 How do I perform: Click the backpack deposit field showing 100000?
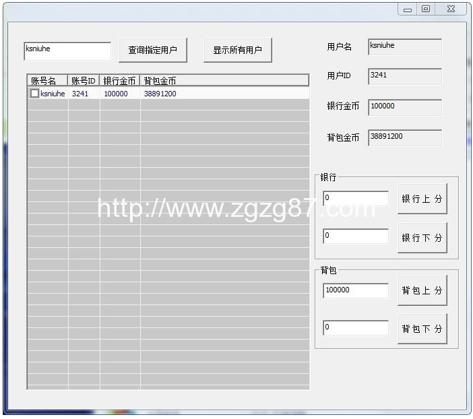[355, 290]
